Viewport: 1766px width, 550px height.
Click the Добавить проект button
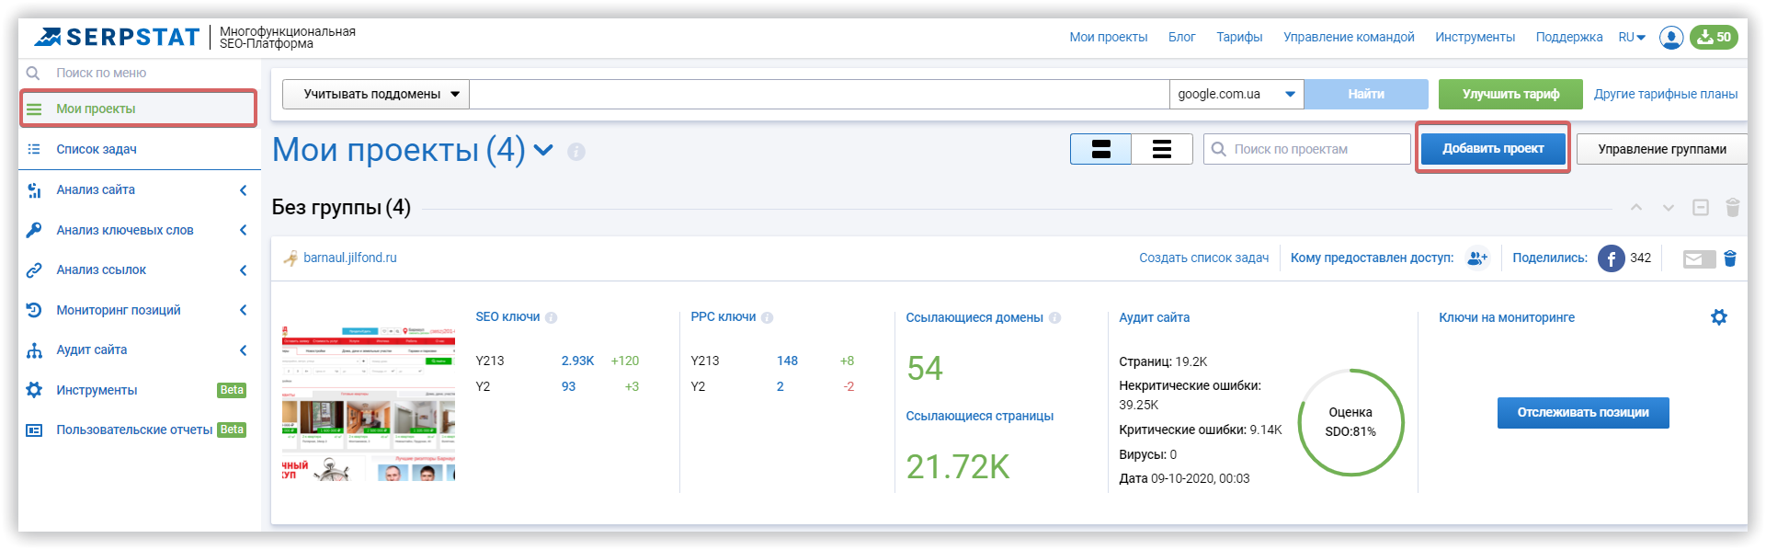tap(1493, 148)
